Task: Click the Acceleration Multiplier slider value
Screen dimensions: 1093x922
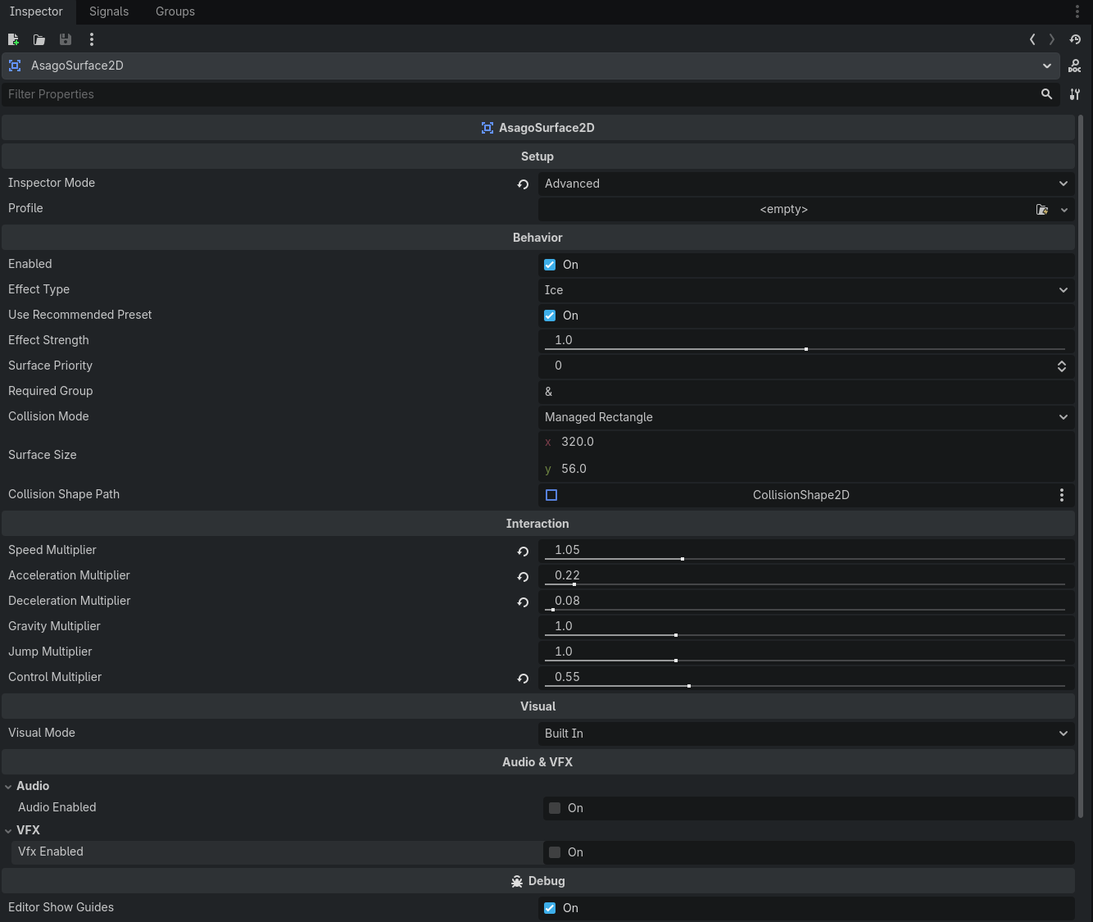Action: tap(567, 575)
